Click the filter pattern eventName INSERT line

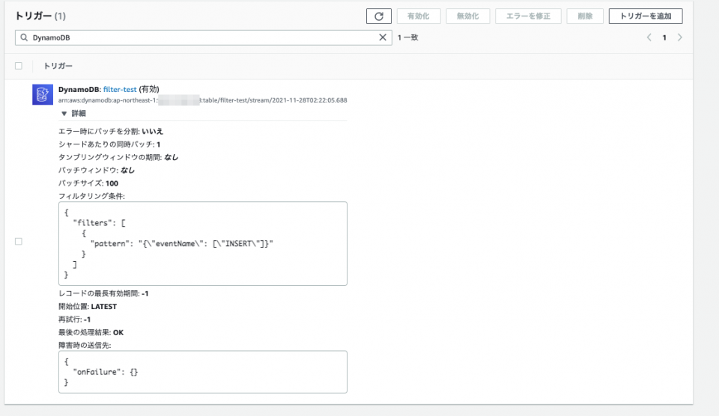click(x=181, y=244)
